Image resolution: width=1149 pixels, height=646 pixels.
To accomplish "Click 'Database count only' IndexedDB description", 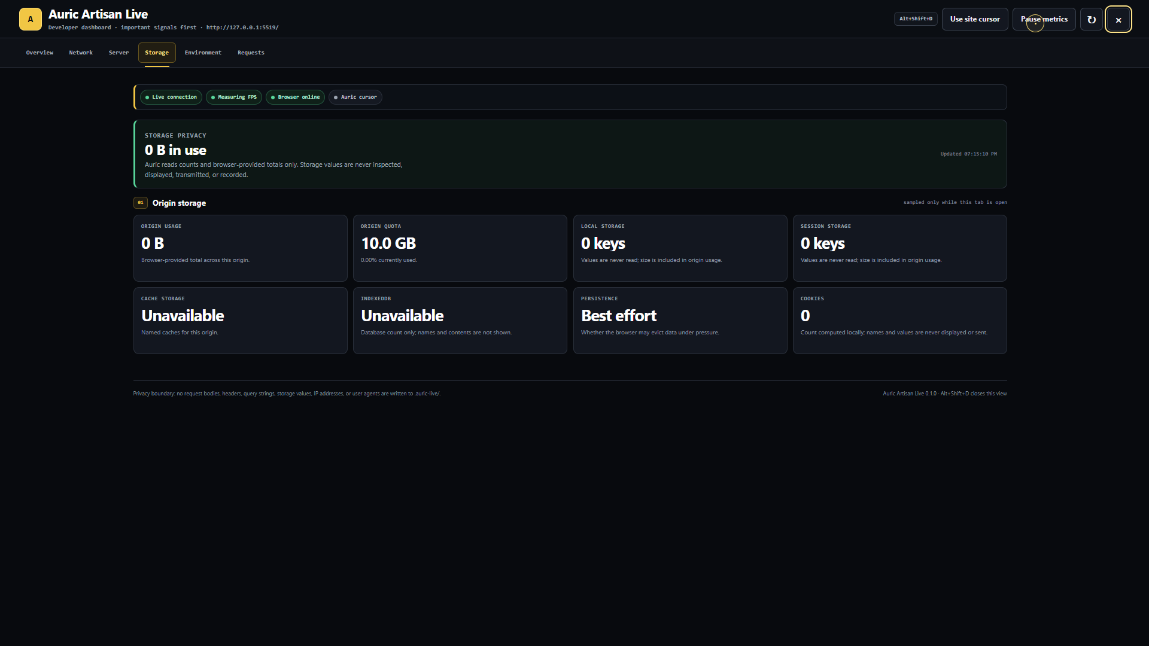I will [436, 333].
